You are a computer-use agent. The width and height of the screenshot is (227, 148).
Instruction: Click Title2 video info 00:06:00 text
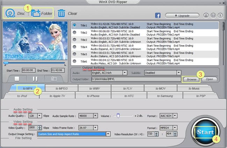112,31
